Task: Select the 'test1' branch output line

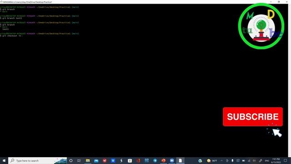Action: click(5, 29)
